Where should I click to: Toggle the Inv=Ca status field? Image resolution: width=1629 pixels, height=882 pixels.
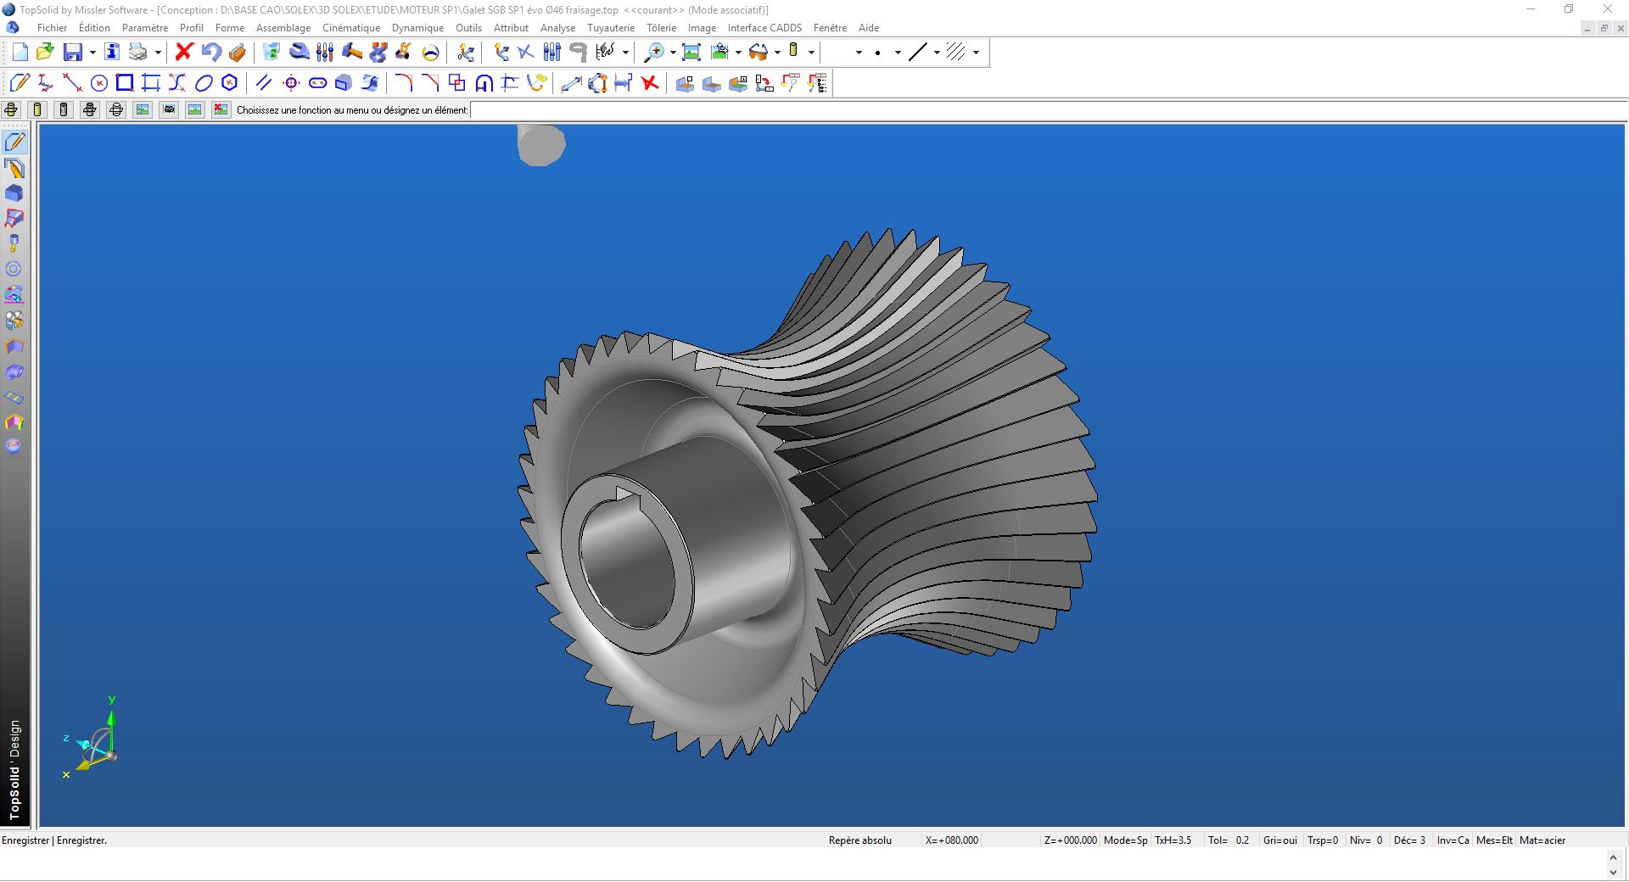tap(1453, 840)
